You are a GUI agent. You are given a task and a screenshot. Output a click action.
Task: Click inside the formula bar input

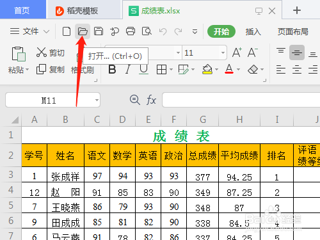pos(241,100)
